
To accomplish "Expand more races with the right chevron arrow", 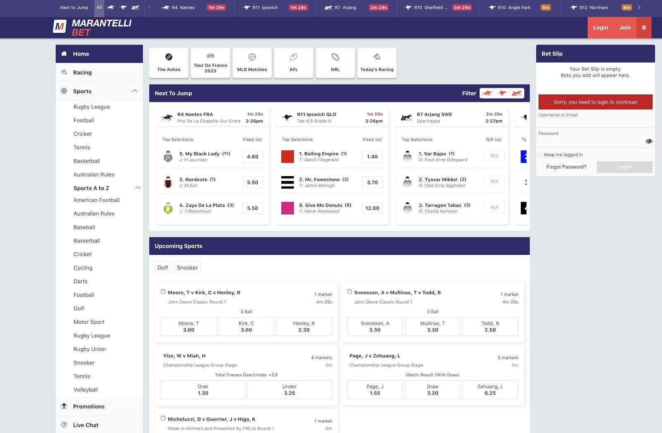I will click(x=639, y=7).
